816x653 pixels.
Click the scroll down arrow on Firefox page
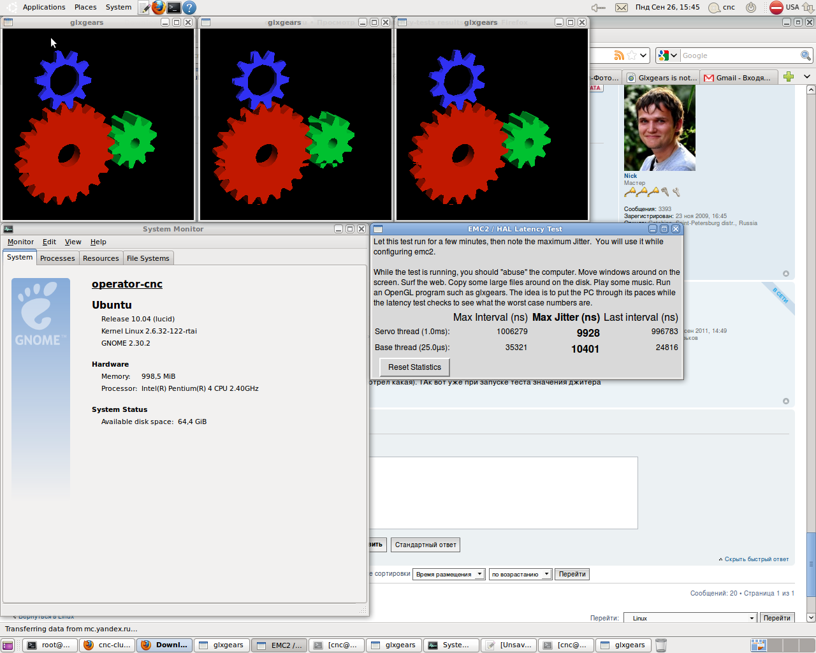[x=811, y=617]
